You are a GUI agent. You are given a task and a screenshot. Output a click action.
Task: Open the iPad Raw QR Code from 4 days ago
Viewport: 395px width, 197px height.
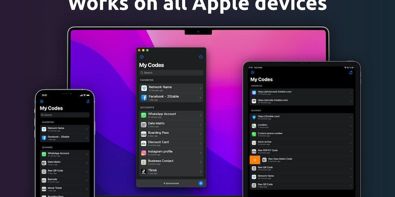click(x=302, y=185)
